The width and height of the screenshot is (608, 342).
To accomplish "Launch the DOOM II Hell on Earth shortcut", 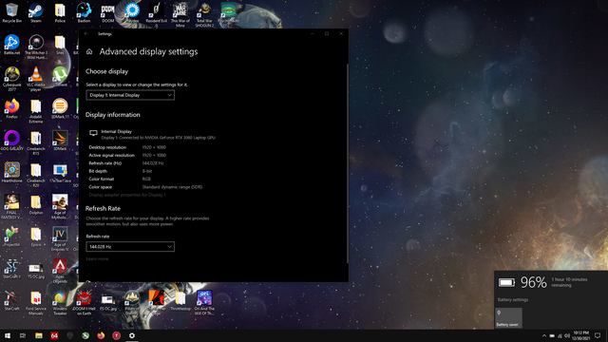I will [84, 303].
